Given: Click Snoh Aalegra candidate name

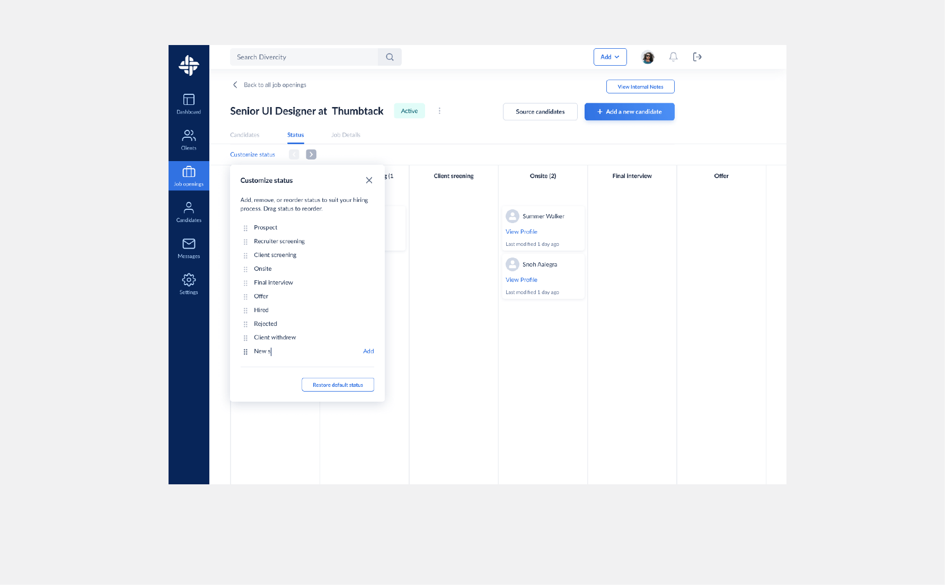Looking at the screenshot, I should pyautogui.click(x=540, y=264).
